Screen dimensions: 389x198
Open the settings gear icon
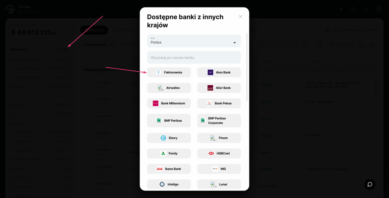[x=379, y=9]
